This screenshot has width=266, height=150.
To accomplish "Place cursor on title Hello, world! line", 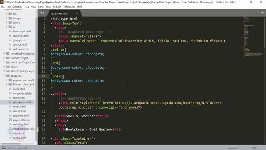I will point(82,116).
